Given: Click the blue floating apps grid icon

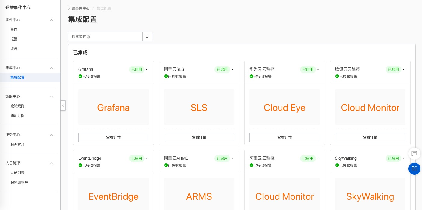Looking at the screenshot, I should (414, 168).
